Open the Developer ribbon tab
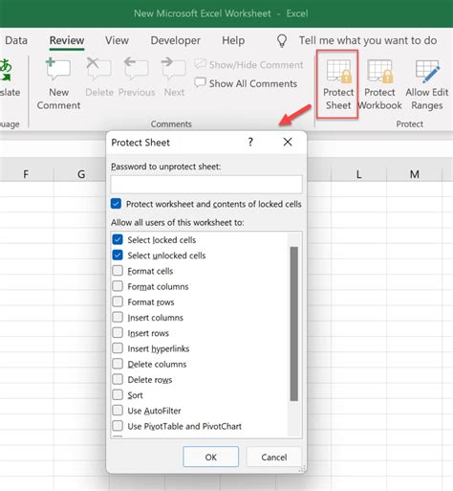This screenshot has height=491, width=453. tap(176, 40)
